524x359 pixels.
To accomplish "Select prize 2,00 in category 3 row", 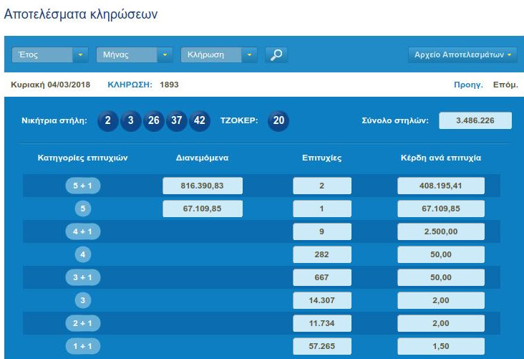I will (441, 300).
